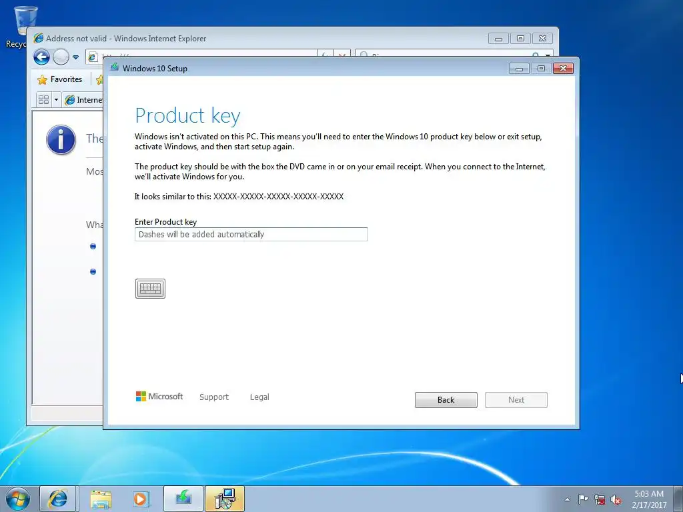Close the Internet Explorer window
Image resolution: width=683 pixels, height=512 pixels.
[542, 39]
